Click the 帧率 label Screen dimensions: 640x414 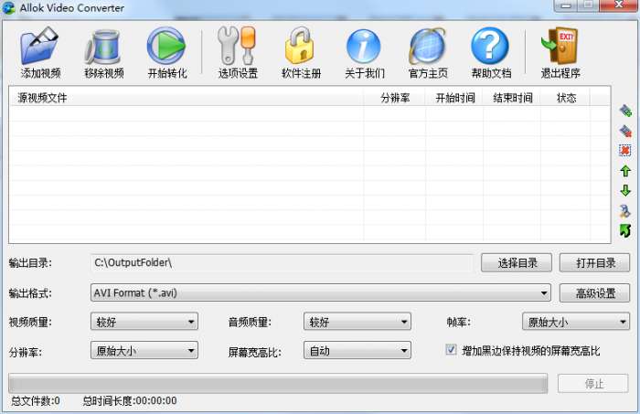(458, 323)
